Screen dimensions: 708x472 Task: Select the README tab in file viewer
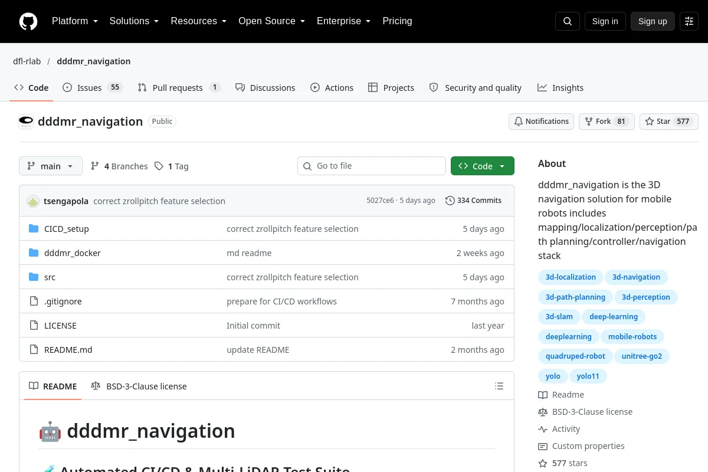(x=53, y=386)
